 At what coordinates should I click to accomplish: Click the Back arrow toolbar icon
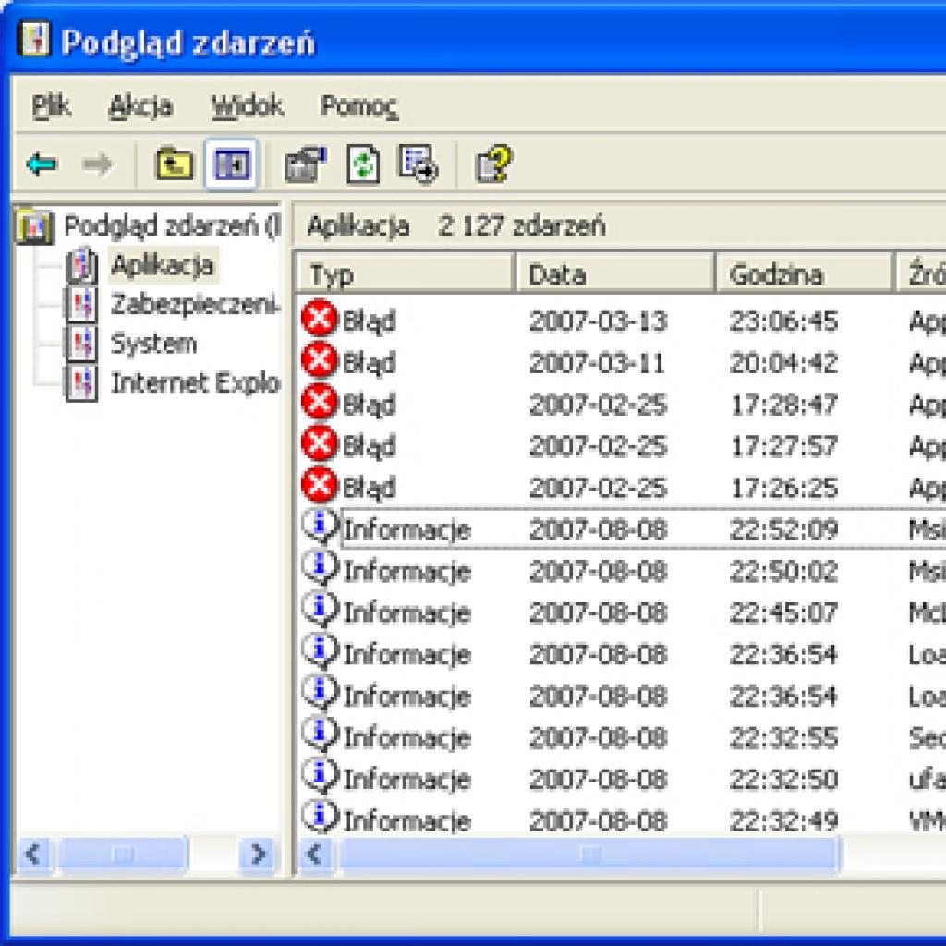tap(42, 165)
